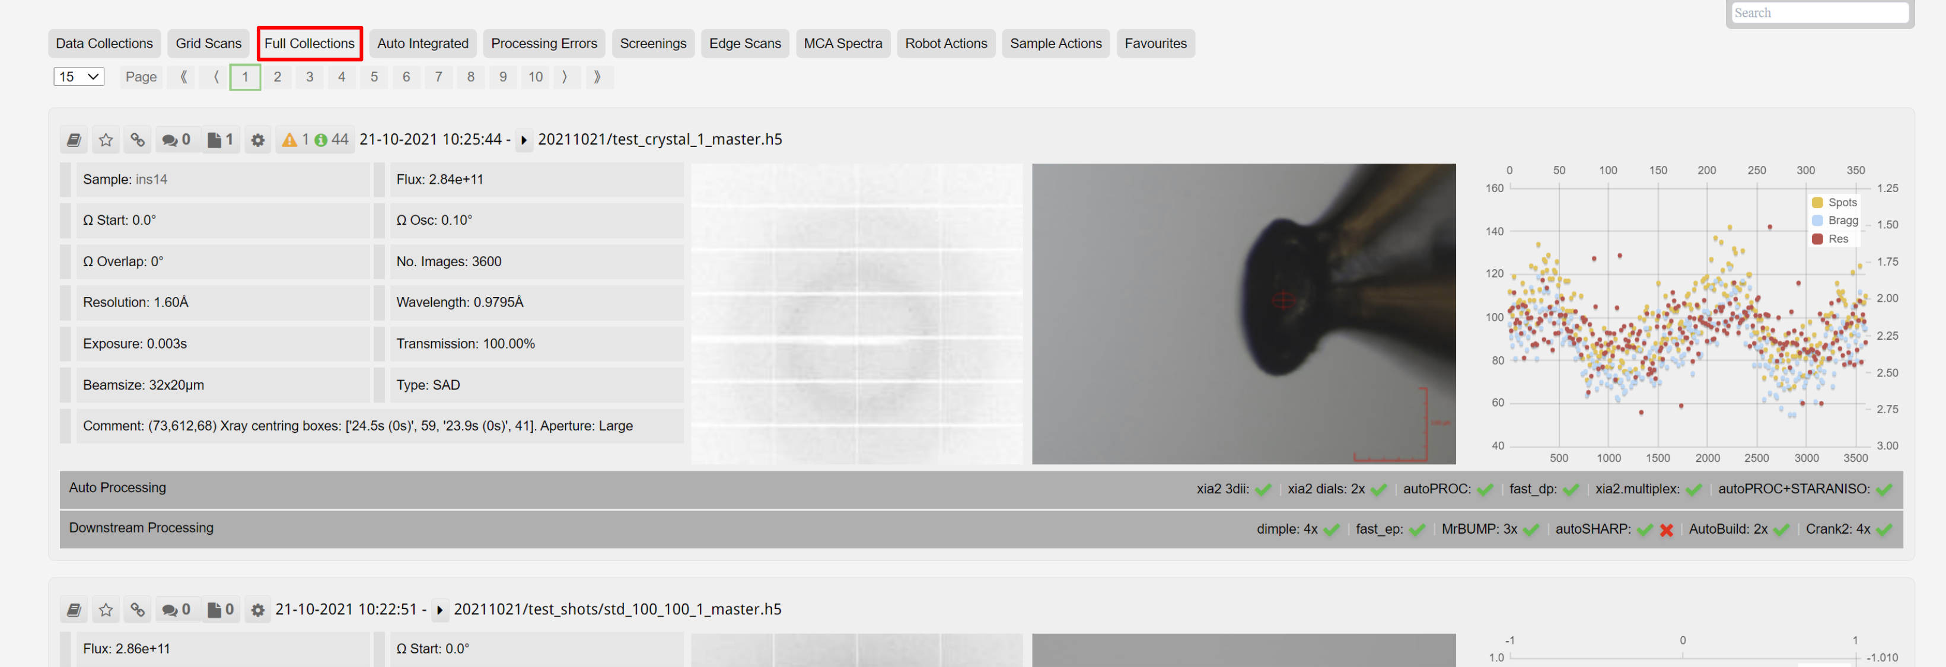Go to page 3
This screenshot has width=1946, height=667.
[310, 77]
